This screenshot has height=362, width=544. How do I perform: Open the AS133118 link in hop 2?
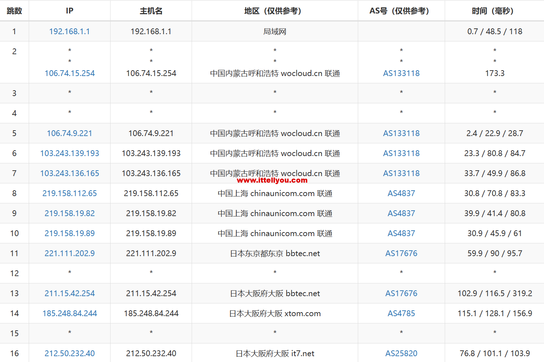tap(401, 73)
